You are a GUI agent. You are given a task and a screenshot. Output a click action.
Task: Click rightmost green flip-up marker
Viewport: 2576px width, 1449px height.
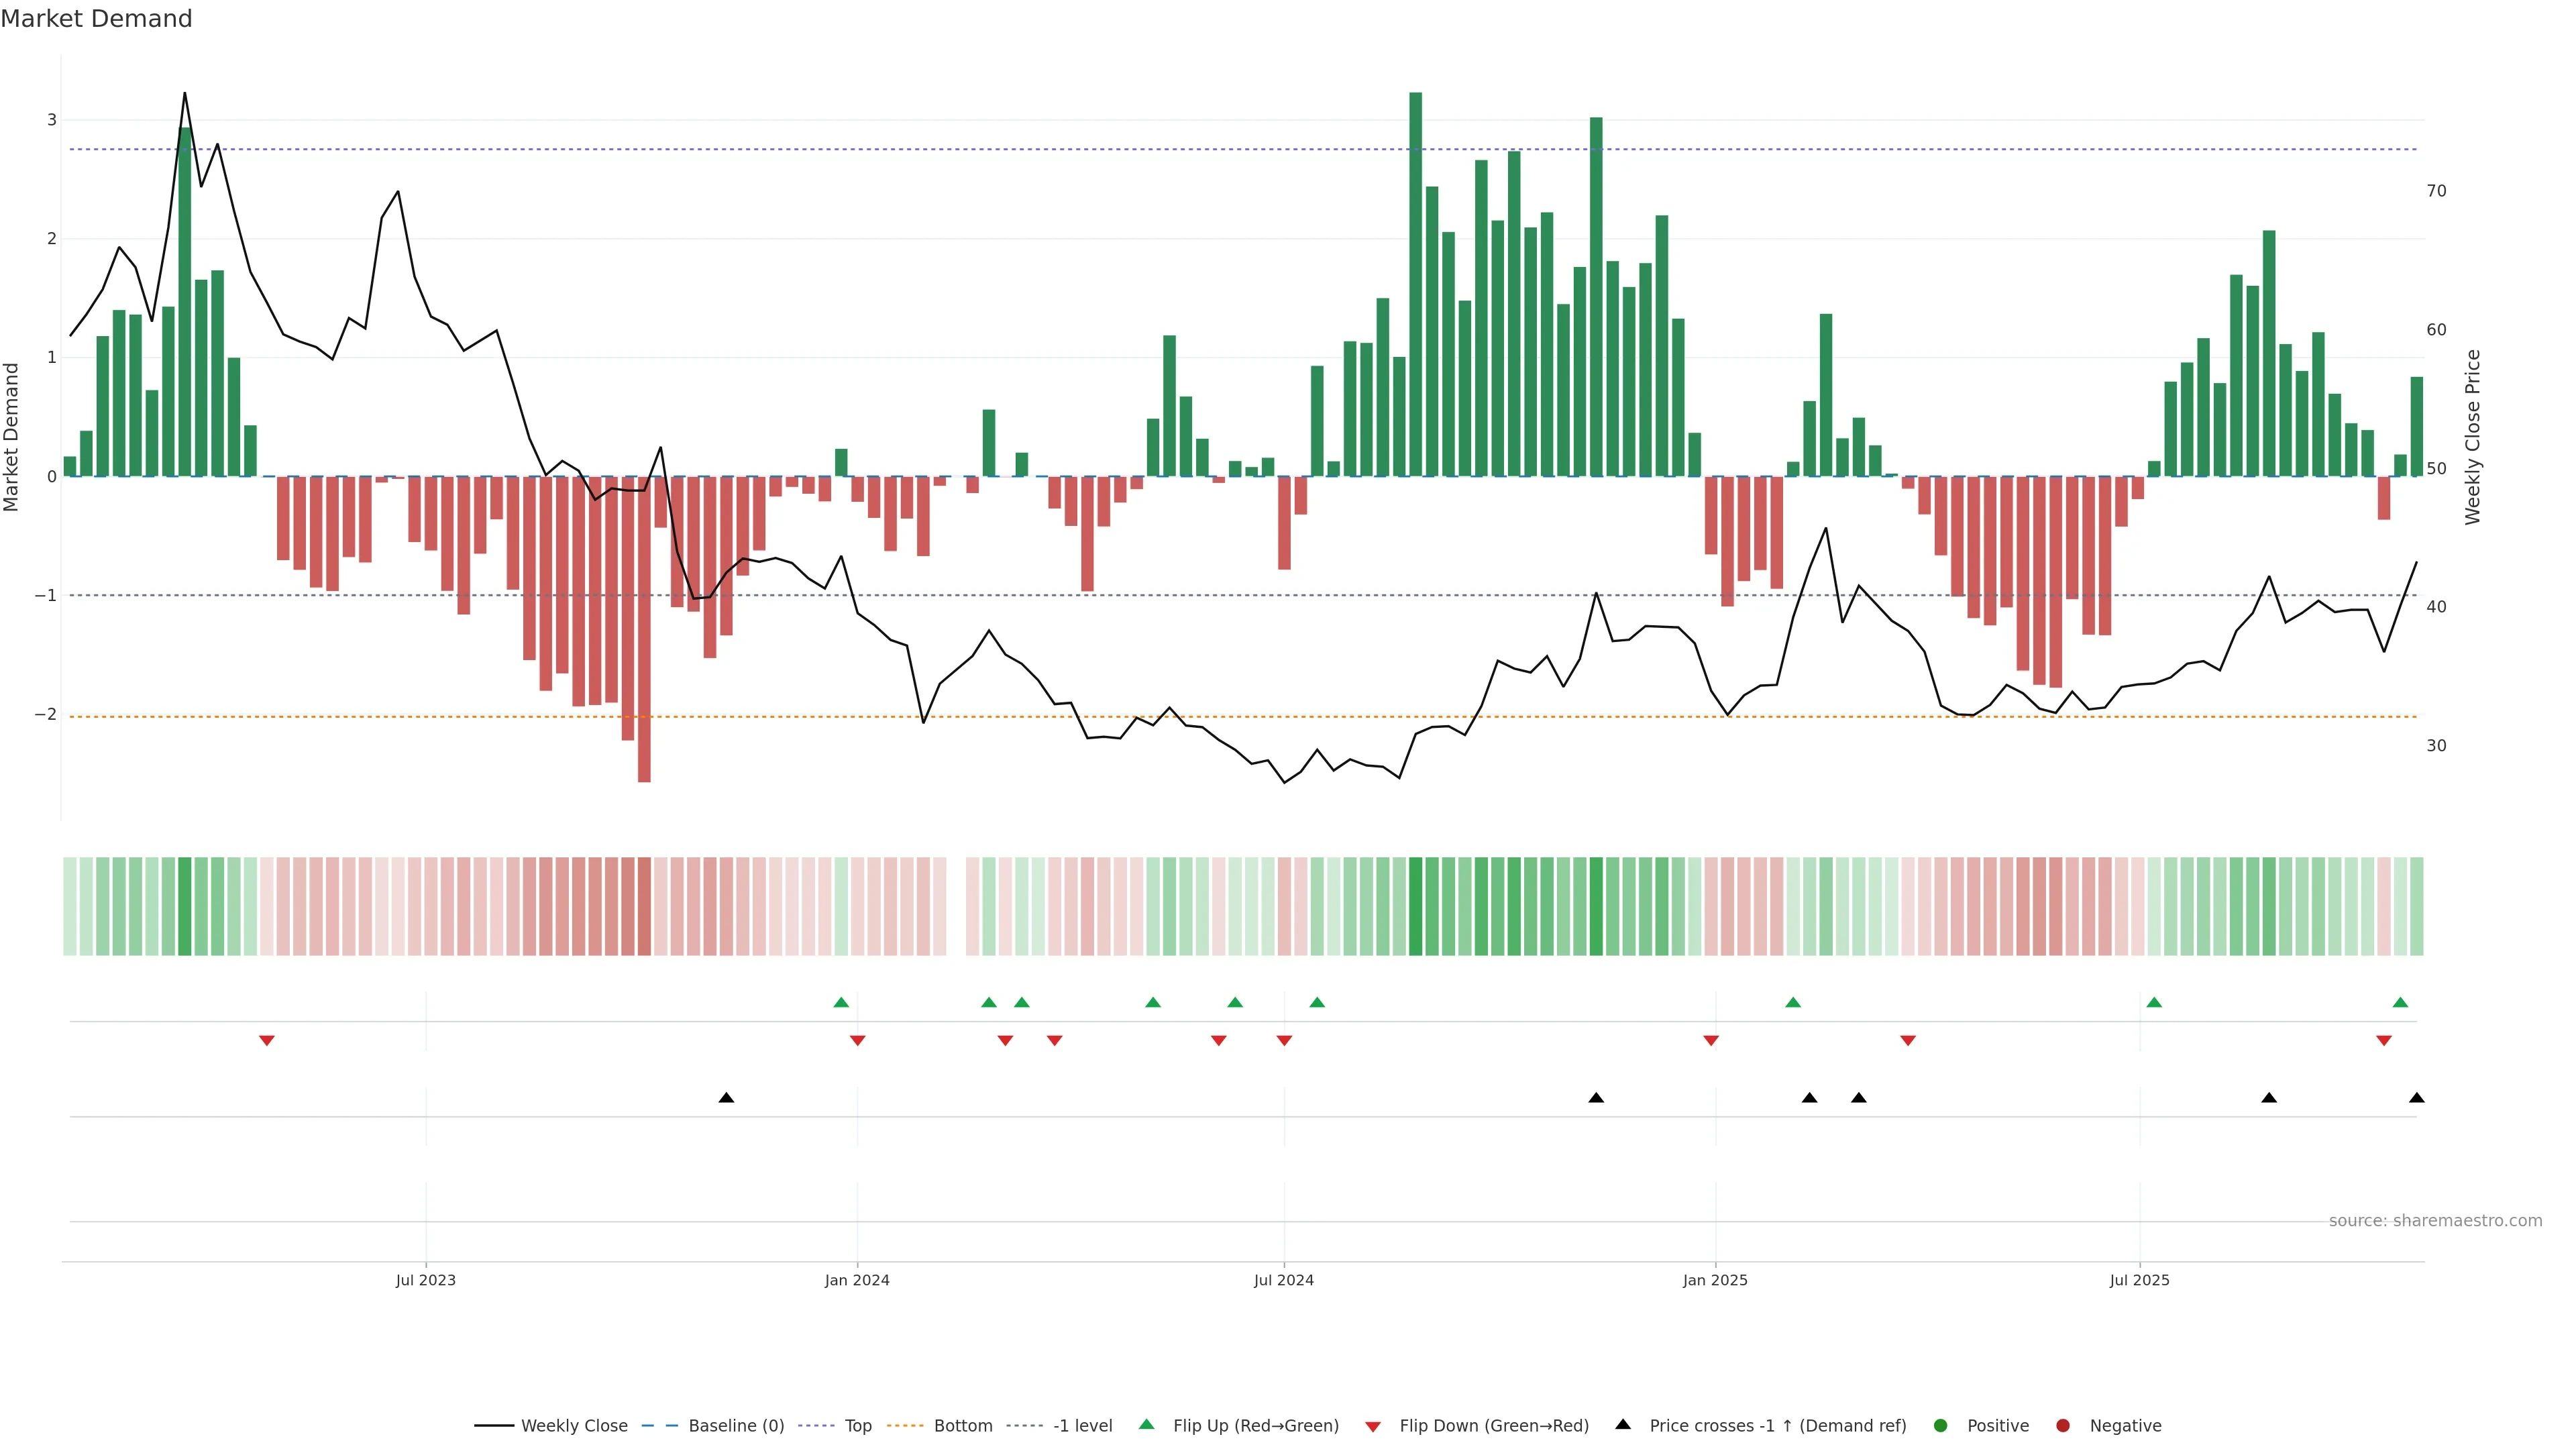(x=2400, y=1003)
